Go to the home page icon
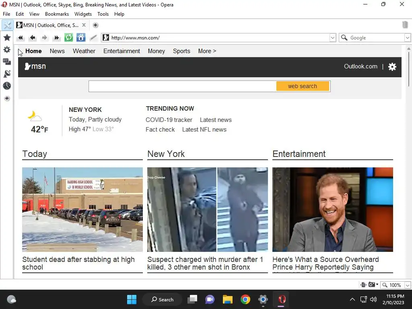Screen dimensions: 412x309 click(x=81, y=37)
